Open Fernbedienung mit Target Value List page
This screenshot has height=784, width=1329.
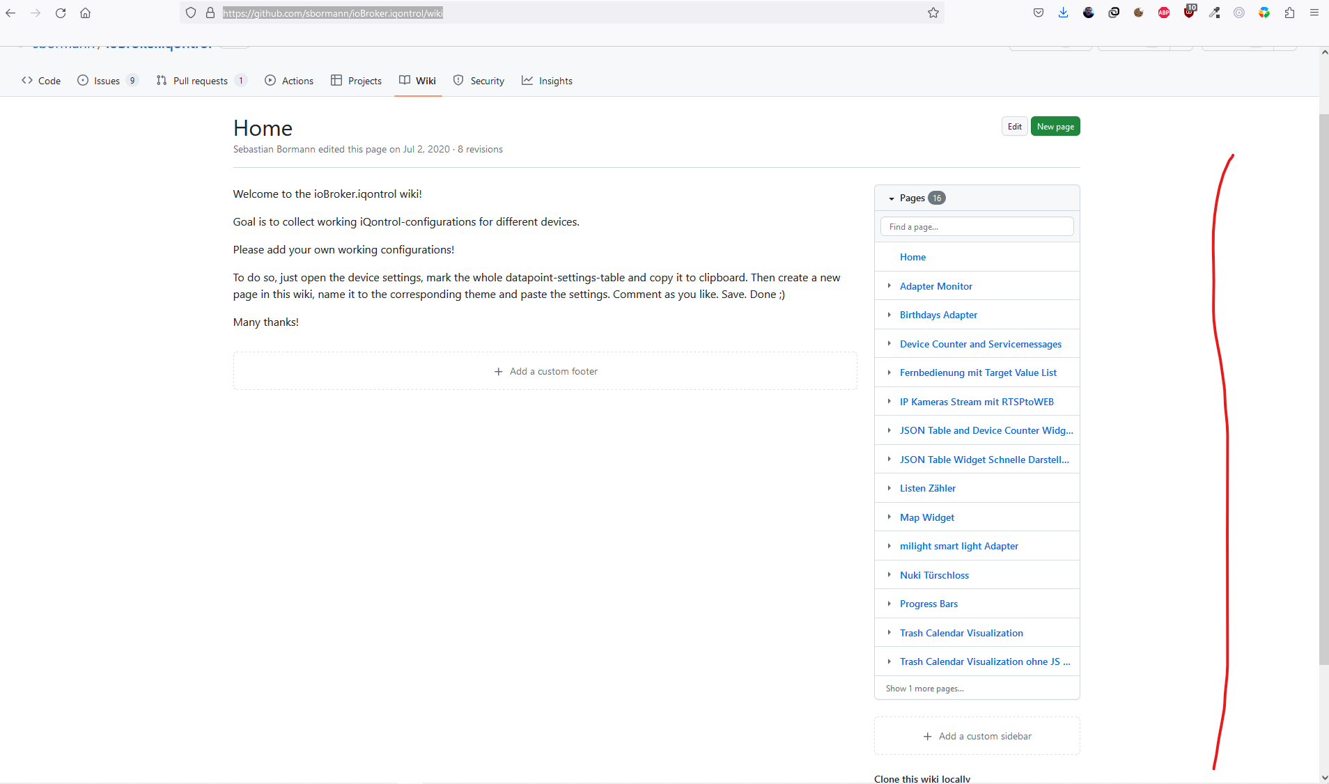(978, 373)
